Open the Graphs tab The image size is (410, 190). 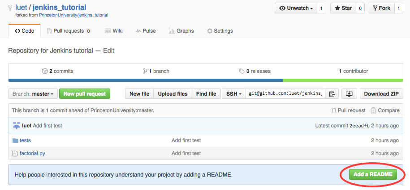pyautogui.click(x=181, y=31)
